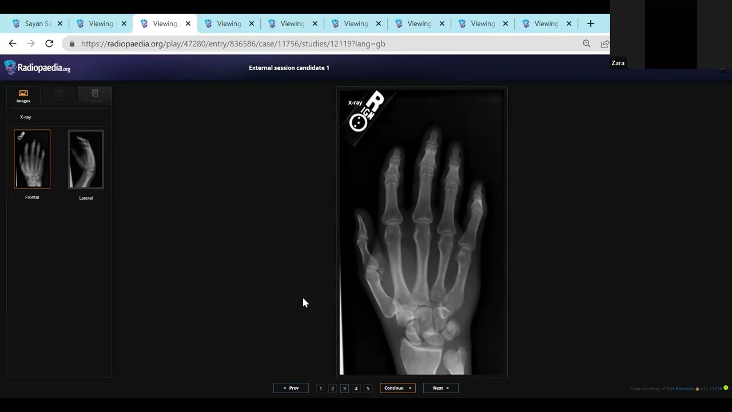Open the zoom magnifier icon in address bar

coord(586,43)
